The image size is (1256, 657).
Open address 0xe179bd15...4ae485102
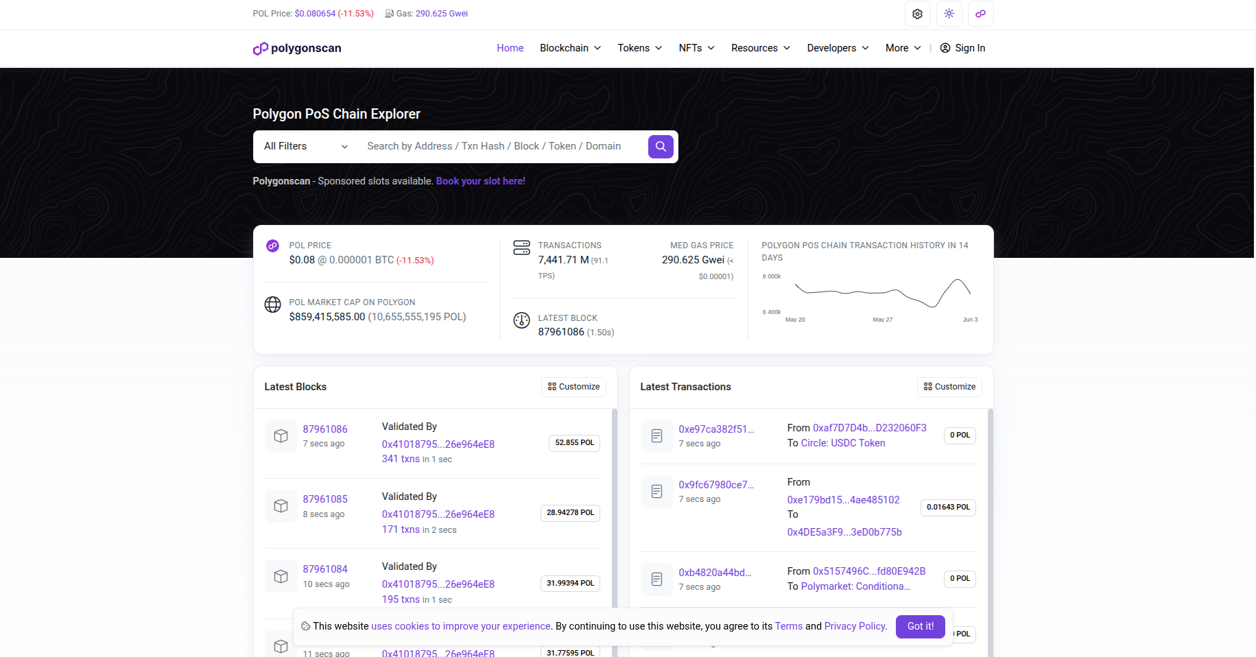844,500
